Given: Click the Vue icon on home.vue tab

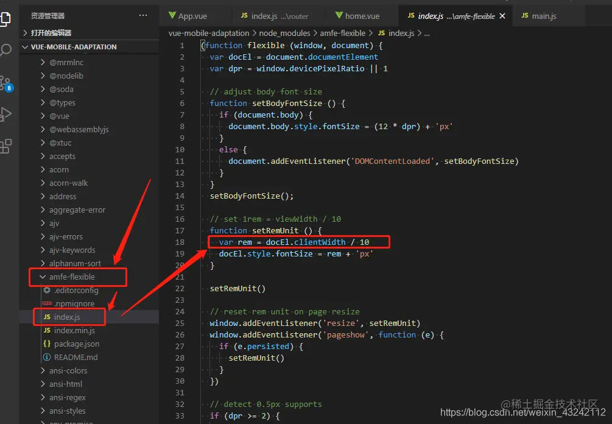Looking at the screenshot, I should [x=339, y=15].
